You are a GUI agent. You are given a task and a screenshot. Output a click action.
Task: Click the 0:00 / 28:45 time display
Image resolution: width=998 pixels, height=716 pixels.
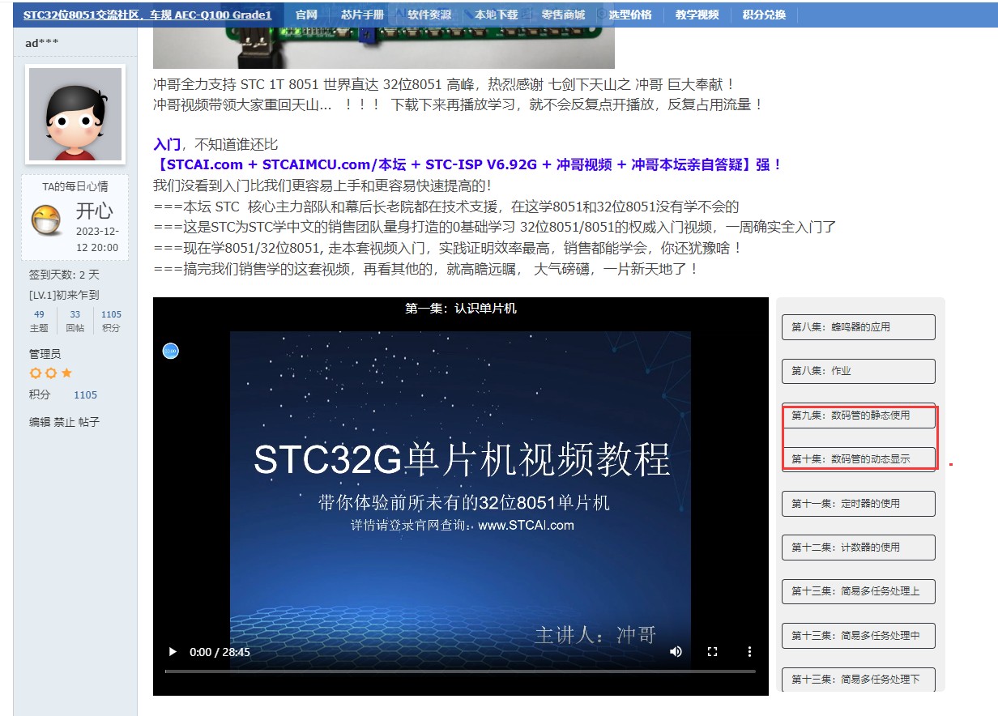point(220,652)
